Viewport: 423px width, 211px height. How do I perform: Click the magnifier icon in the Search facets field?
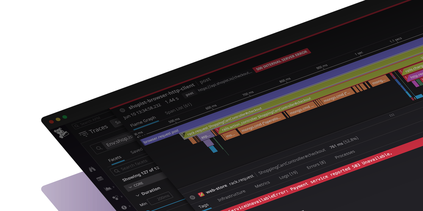[x=117, y=170]
